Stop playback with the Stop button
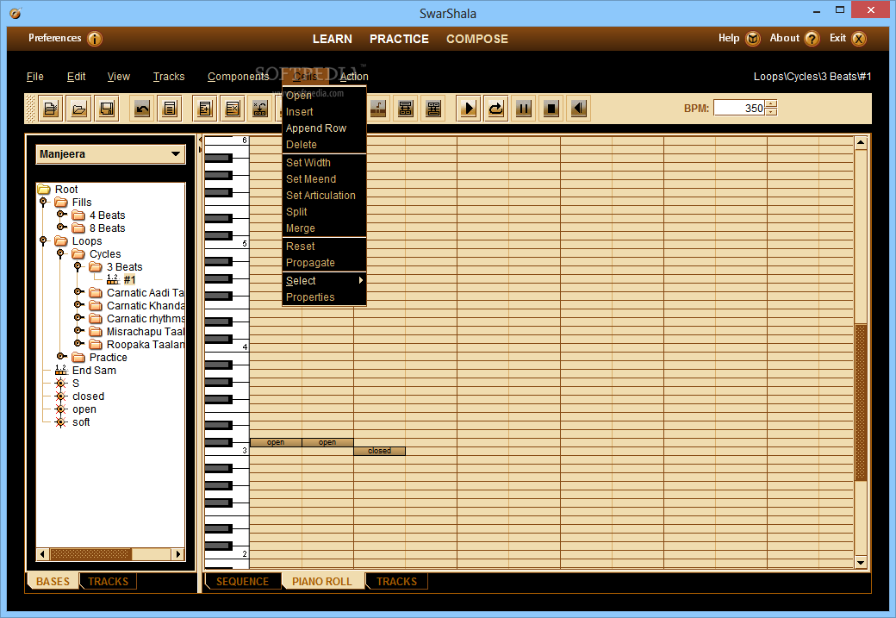Image resolution: width=896 pixels, height=618 pixels. (551, 108)
